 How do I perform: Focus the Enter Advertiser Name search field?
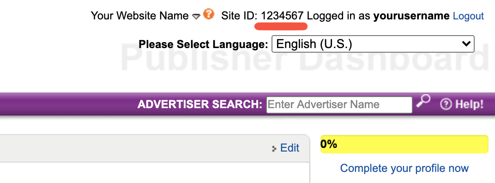coord(339,104)
